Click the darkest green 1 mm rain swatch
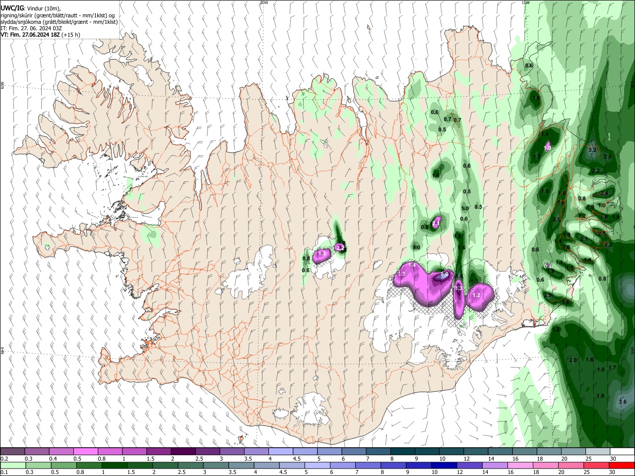Image resolution: width=635 pixels, height=476 pixels. point(114,465)
